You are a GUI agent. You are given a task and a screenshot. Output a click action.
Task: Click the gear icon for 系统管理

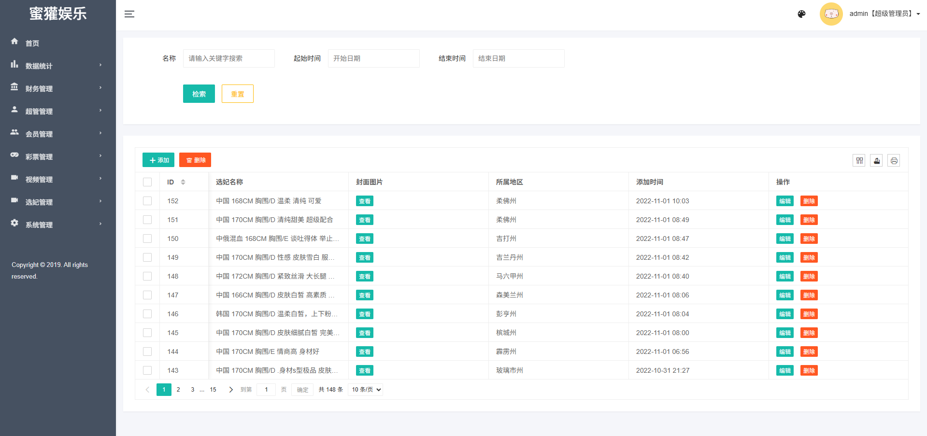[14, 223]
